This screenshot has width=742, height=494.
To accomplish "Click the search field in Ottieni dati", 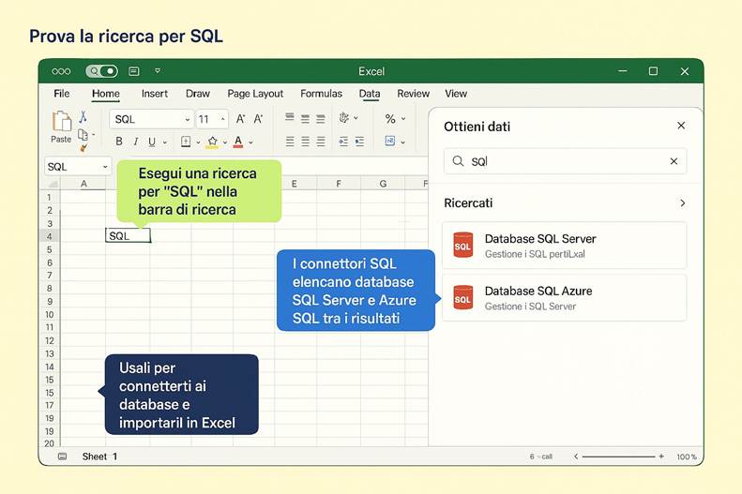I will click(563, 161).
